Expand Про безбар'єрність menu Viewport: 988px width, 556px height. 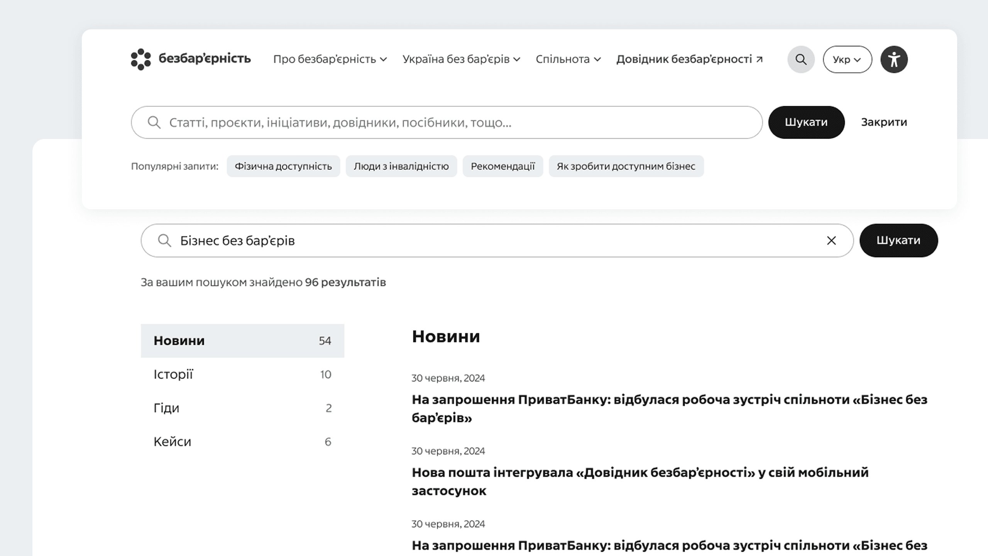tap(330, 59)
